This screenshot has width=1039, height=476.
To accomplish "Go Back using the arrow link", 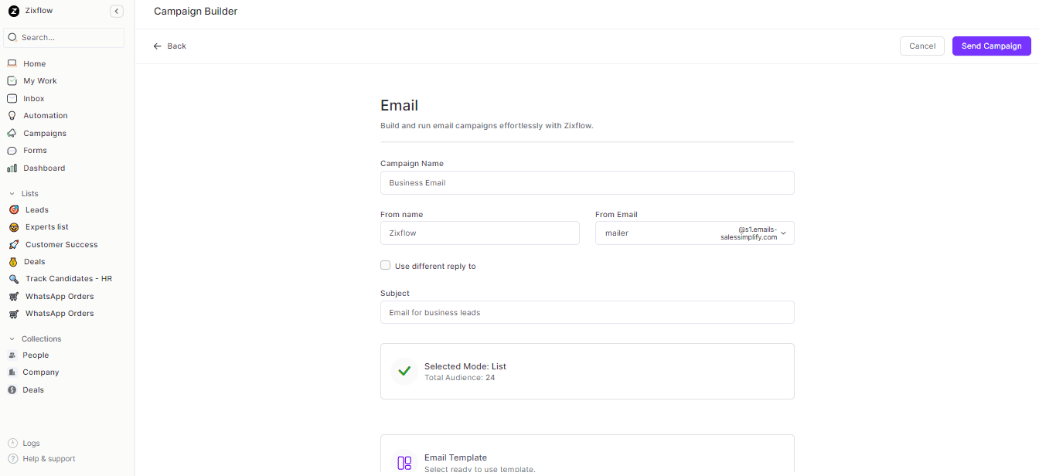I will tap(170, 46).
